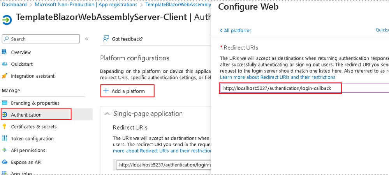Image resolution: width=389 pixels, height=175 pixels.
Task: Click the Single-page application heading
Action: 148,114
